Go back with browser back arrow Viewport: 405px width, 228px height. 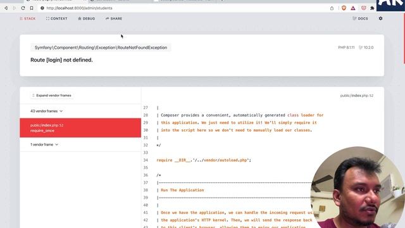pos(6,8)
